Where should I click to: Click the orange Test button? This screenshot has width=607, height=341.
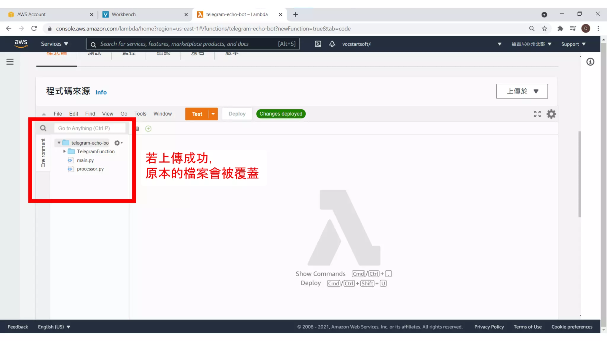coord(197,114)
